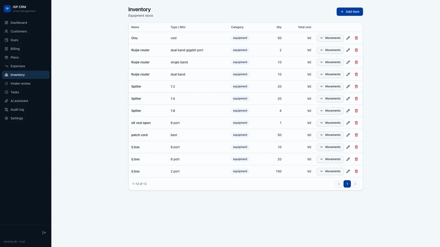The width and height of the screenshot is (440, 247).
Task: Edit the Ruijie router dual band row
Action: (348, 74)
